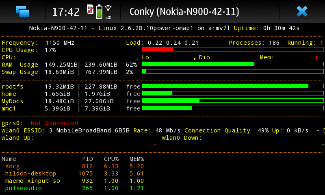Click the CPU% column header
The width and height of the screenshot is (325, 195).
[x=111, y=159]
